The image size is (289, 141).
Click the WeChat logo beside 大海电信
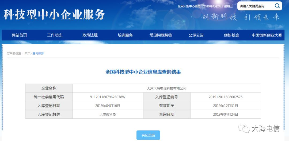(x=244, y=128)
